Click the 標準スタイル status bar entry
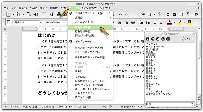The height and width of the screenshot is (112, 203). [66, 107]
